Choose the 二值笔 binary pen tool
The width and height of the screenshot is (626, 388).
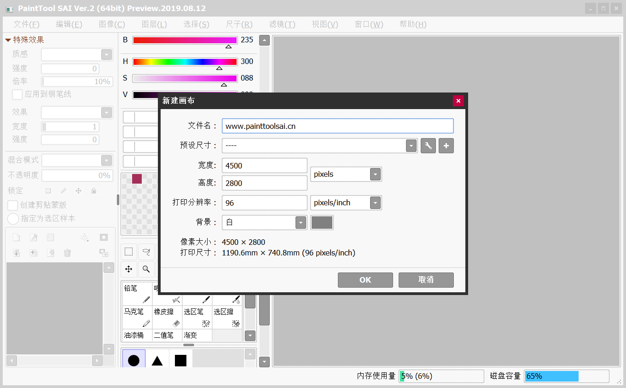[167, 335]
